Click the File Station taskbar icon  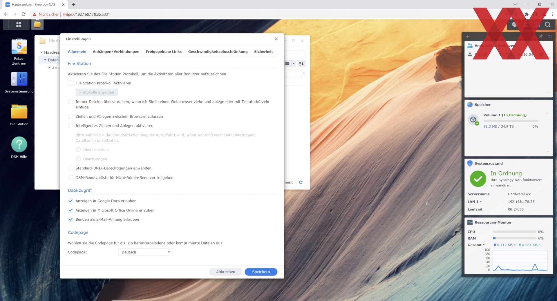tap(37, 24)
